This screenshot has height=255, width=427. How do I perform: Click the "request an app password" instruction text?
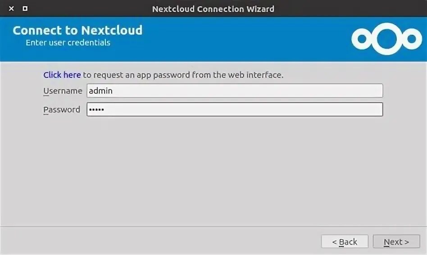click(x=183, y=75)
